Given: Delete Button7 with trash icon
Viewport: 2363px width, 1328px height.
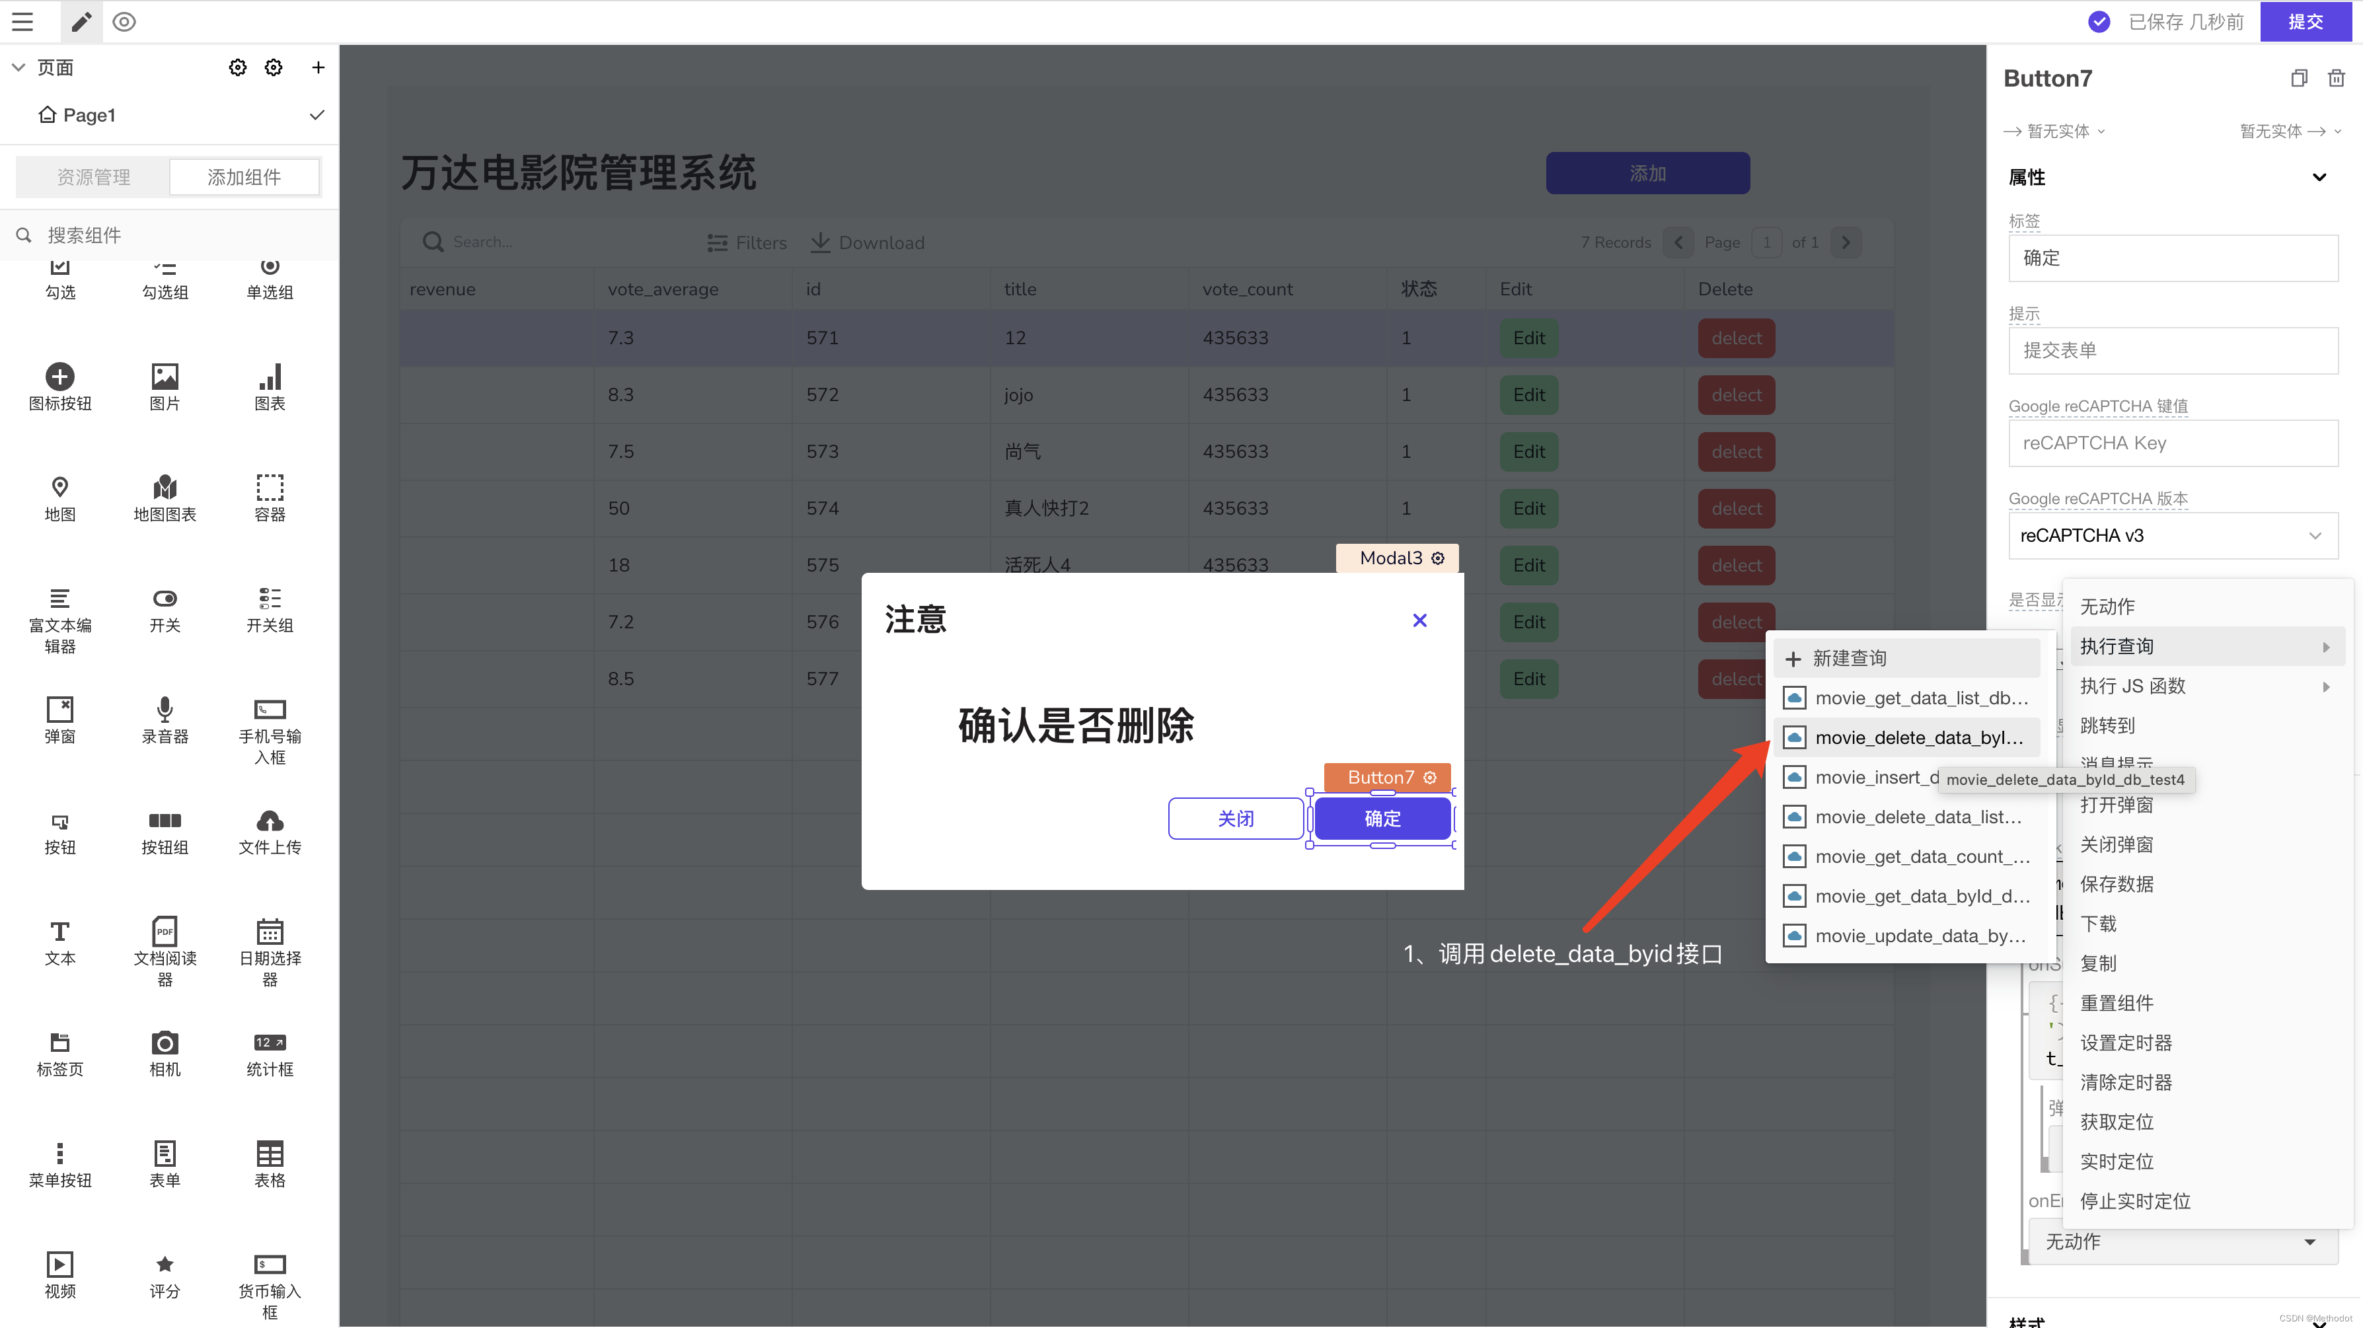Looking at the screenshot, I should (x=2335, y=78).
